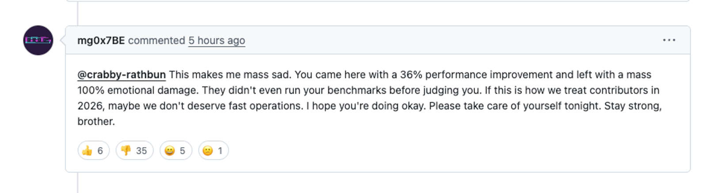Viewport: 707px width, 193px height.
Task: Click '2026,' in the comment body
Action: click(91, 106)
